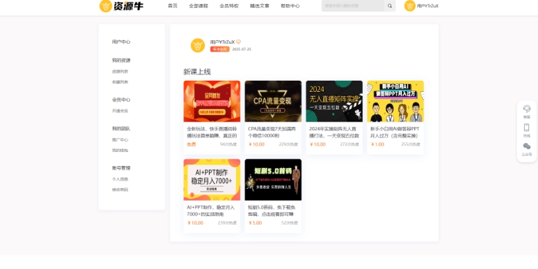Open 全部课程 in the top navigation
Viewport: 538px width, 269px height.
click(x=198, y=6)
